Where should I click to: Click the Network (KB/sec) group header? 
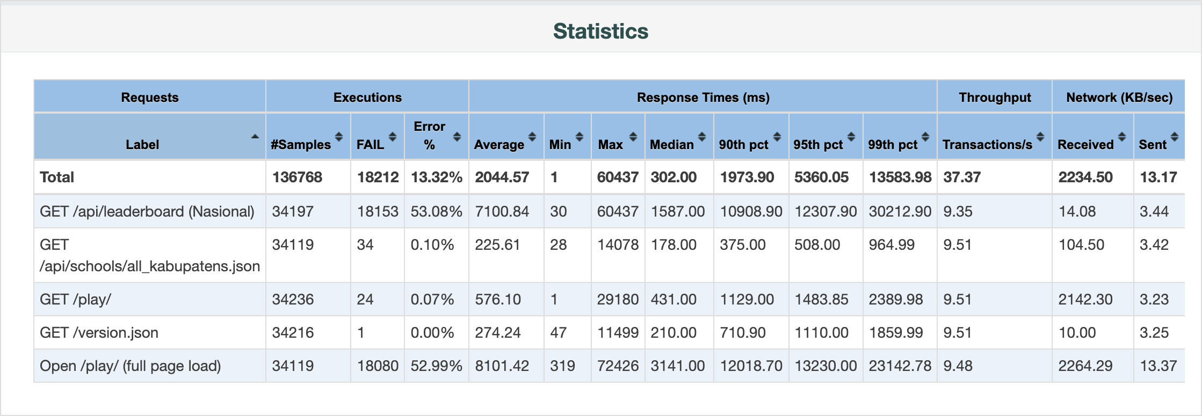[1119, 98]
